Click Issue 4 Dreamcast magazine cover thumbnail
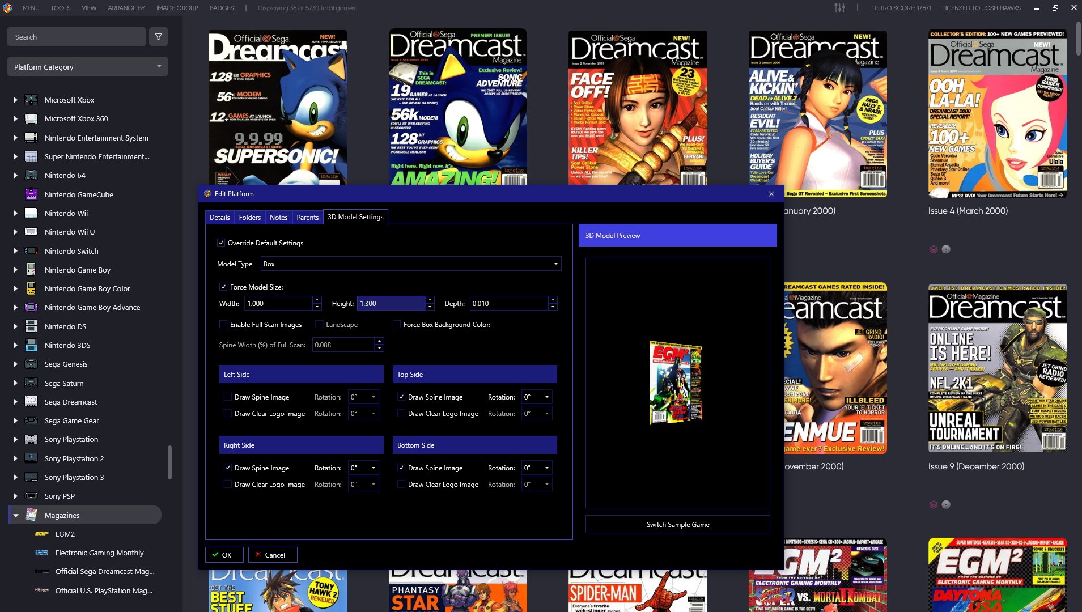The height and width of the screenshot is (612, 1082). pyautogui.click(x=998, y=113)
